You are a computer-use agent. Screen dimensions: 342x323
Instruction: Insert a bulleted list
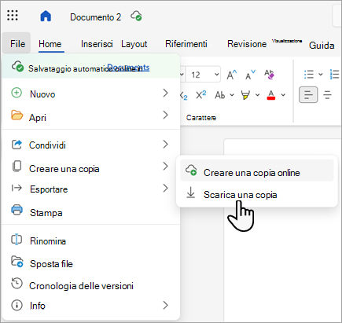click(x=309, y=75)
